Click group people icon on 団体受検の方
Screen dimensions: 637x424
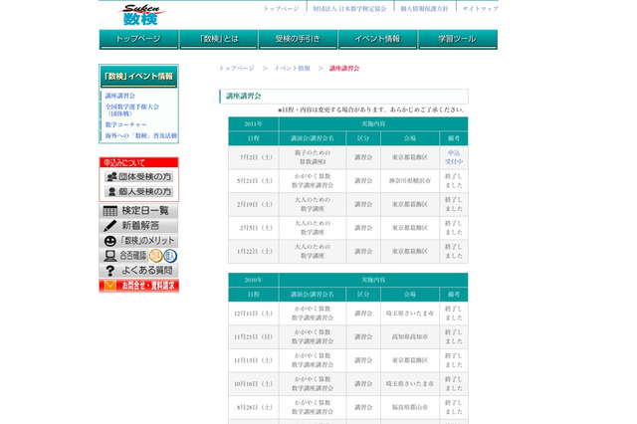[x=111, y=177]
